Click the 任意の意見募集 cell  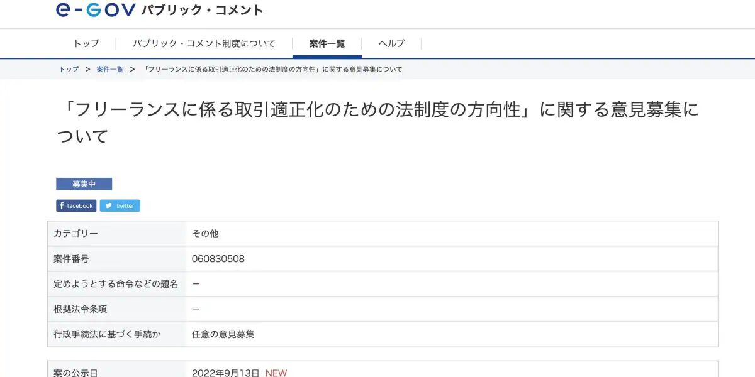[x=223, y=334]
